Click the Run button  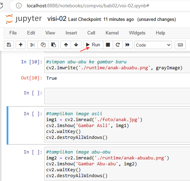93,45
